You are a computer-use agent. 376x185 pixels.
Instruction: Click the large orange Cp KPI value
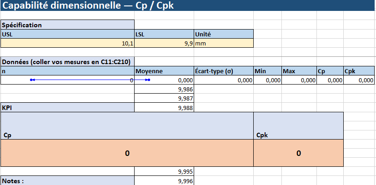(x=127, y=153)
